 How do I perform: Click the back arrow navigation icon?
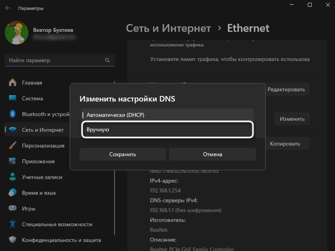click(8, 8)
